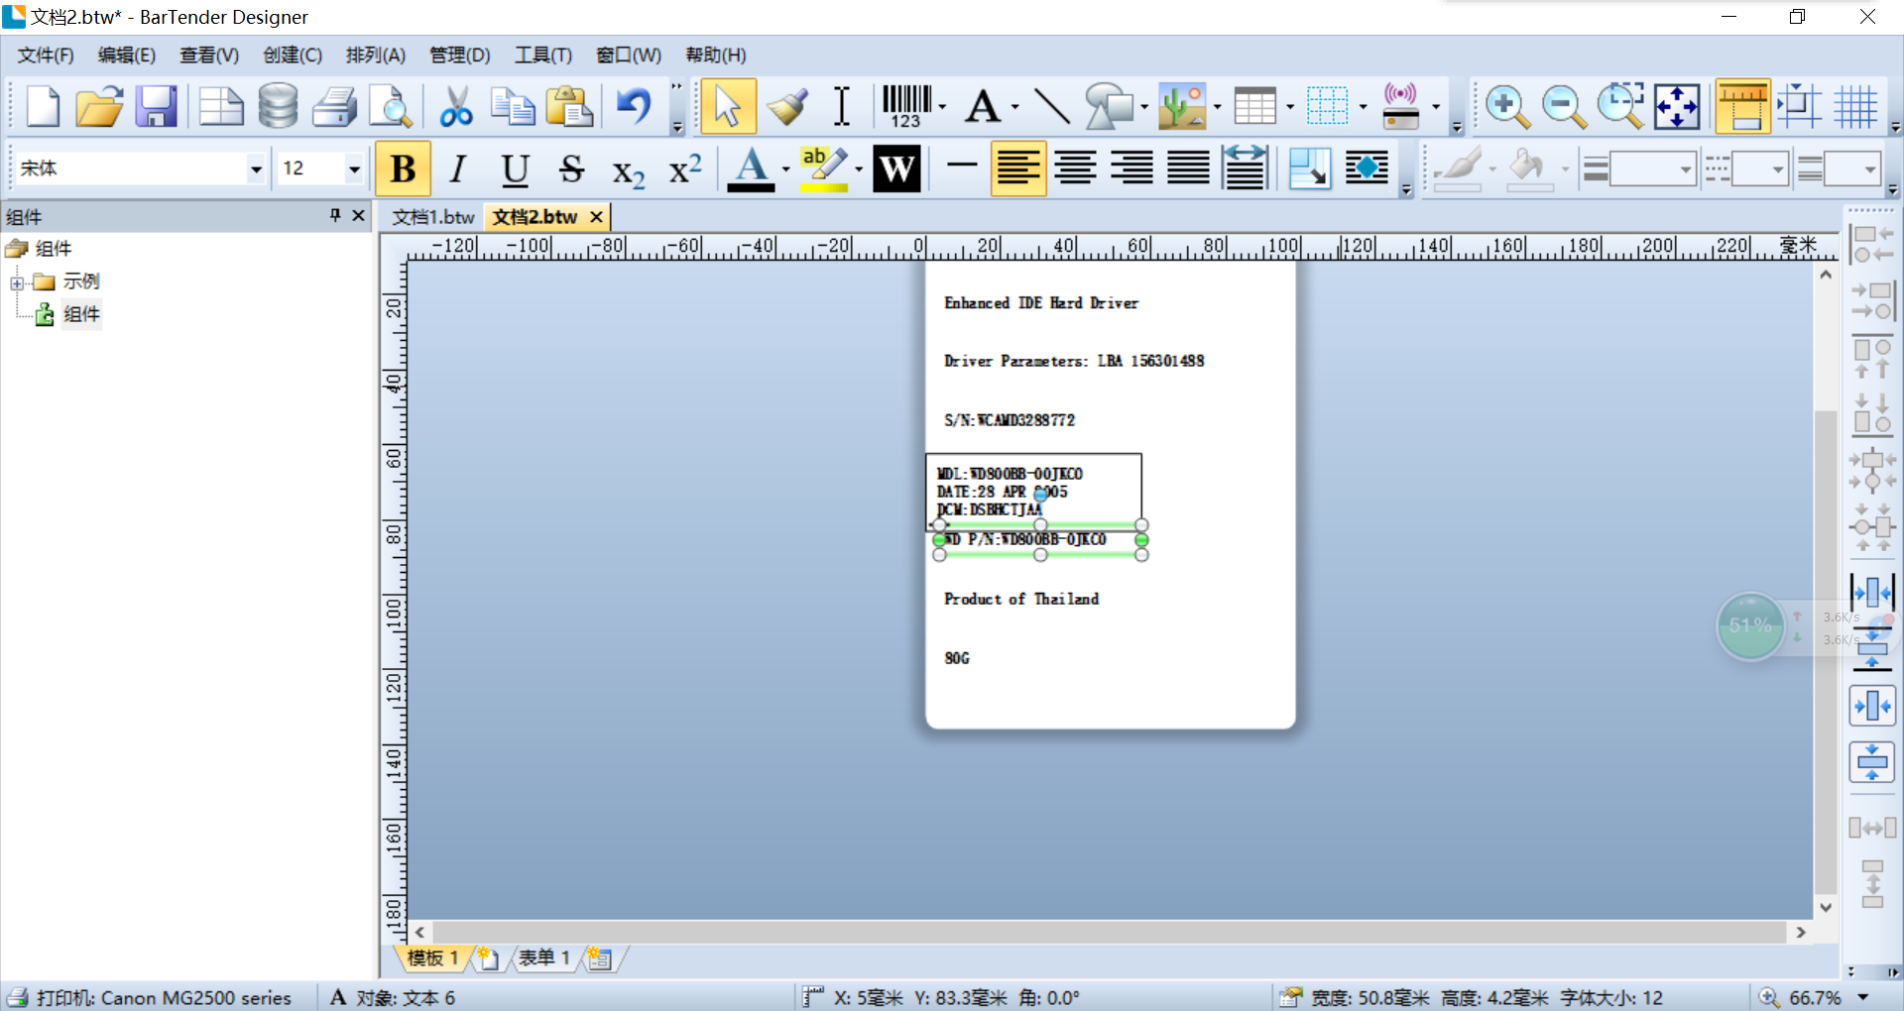
Task: Toggle left text alignment
Action: 1018,169
